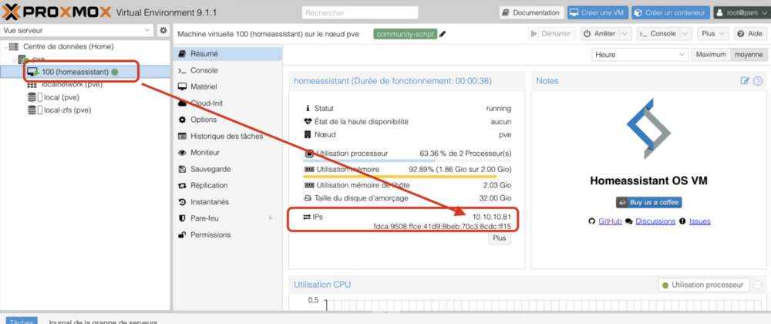Image resolution: width=771 pixels, height=324 pixels.
Task: Click the CPU chart minus icon
Action: pyautogui.click(x=758, y=285)
